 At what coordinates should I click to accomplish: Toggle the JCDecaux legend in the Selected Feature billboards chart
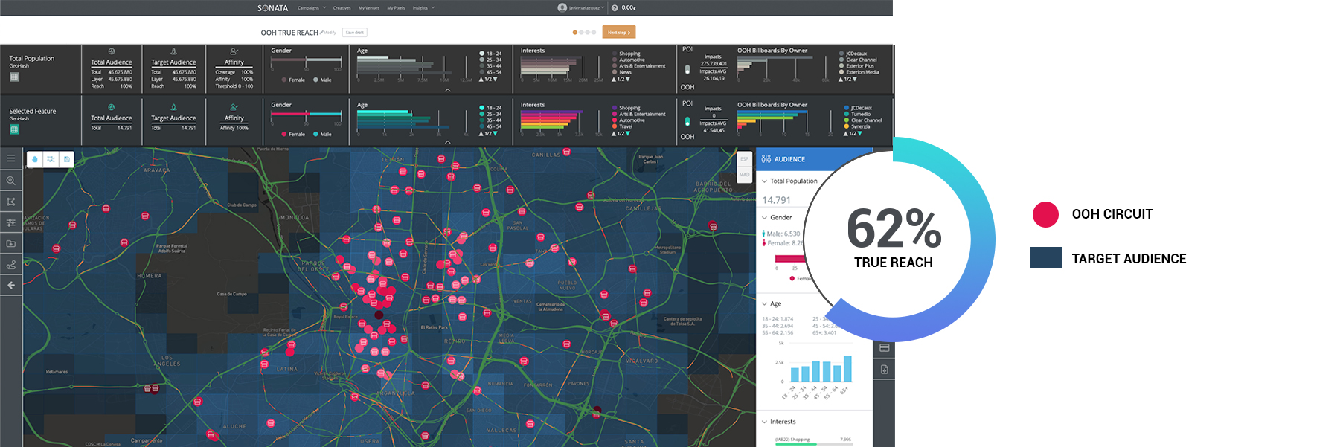(856, 108)
